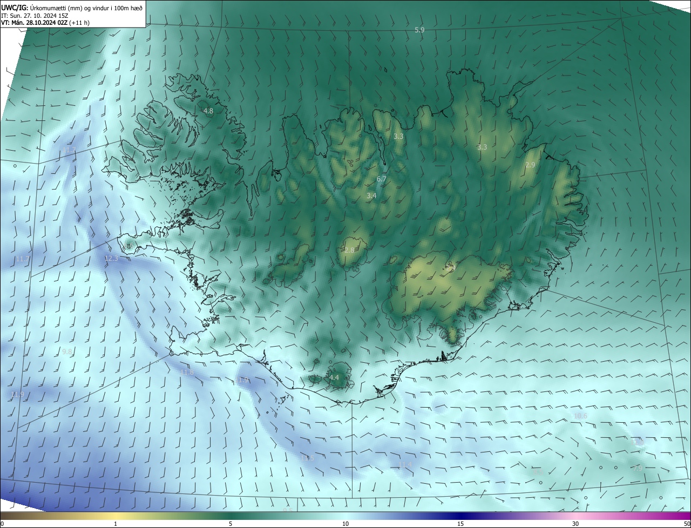Click the map value "4.4"

tap(334, 377)
